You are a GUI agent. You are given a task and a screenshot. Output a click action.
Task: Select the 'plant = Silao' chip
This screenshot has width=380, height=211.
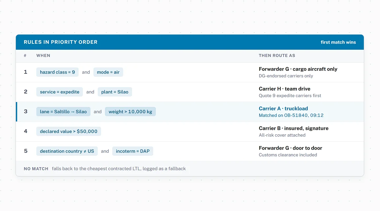pos(115,92)
